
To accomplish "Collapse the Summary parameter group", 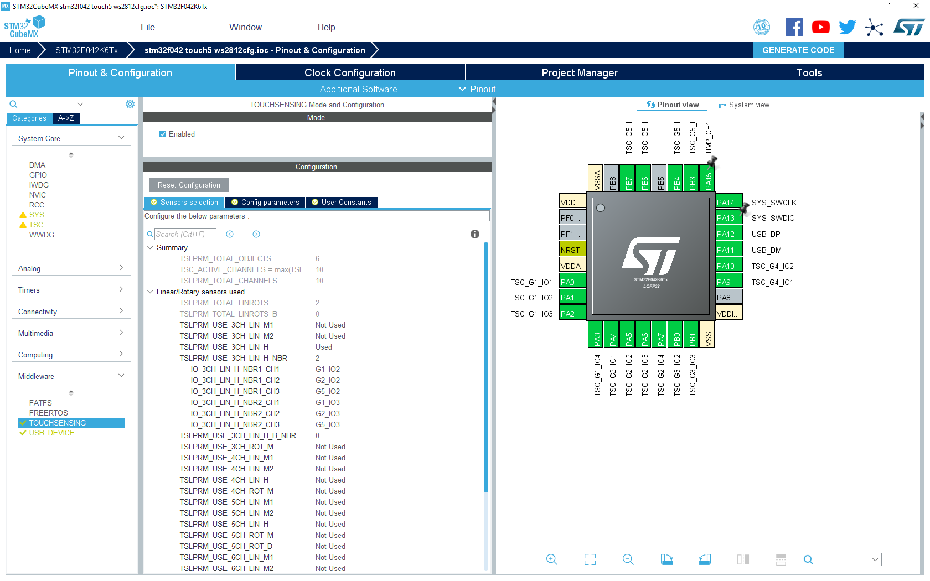I will pos(150,247).
